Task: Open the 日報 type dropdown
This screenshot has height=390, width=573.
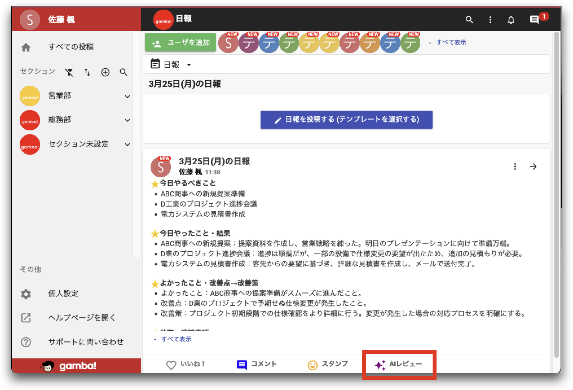Action: tap(189, 65)
